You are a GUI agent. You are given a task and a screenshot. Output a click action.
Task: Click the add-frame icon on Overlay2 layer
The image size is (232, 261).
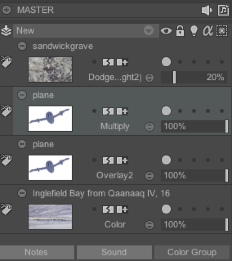[x=122, y=160]
